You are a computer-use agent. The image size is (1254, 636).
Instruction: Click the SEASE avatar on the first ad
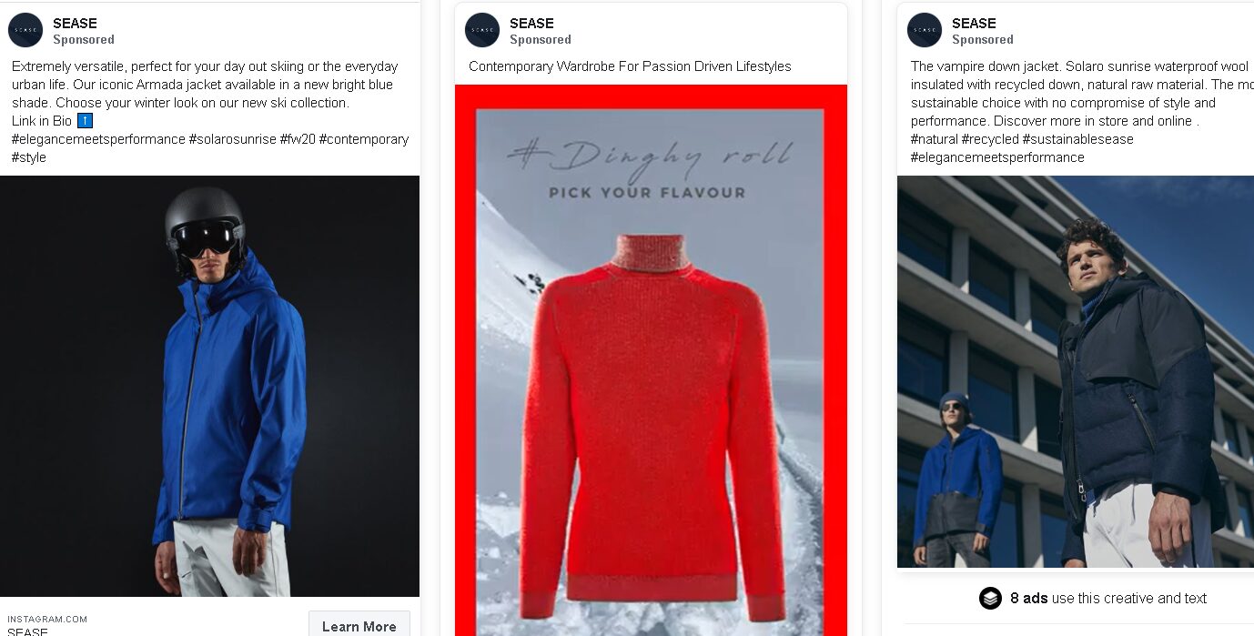click(x=25, y=30)
